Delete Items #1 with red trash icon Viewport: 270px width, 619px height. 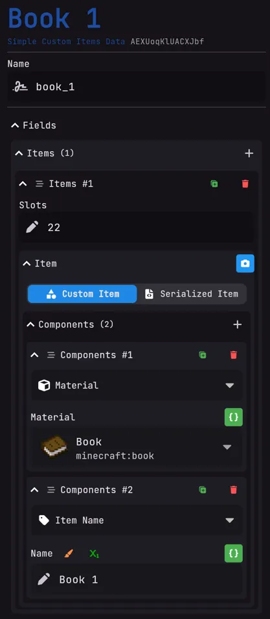tap(245, 184)
